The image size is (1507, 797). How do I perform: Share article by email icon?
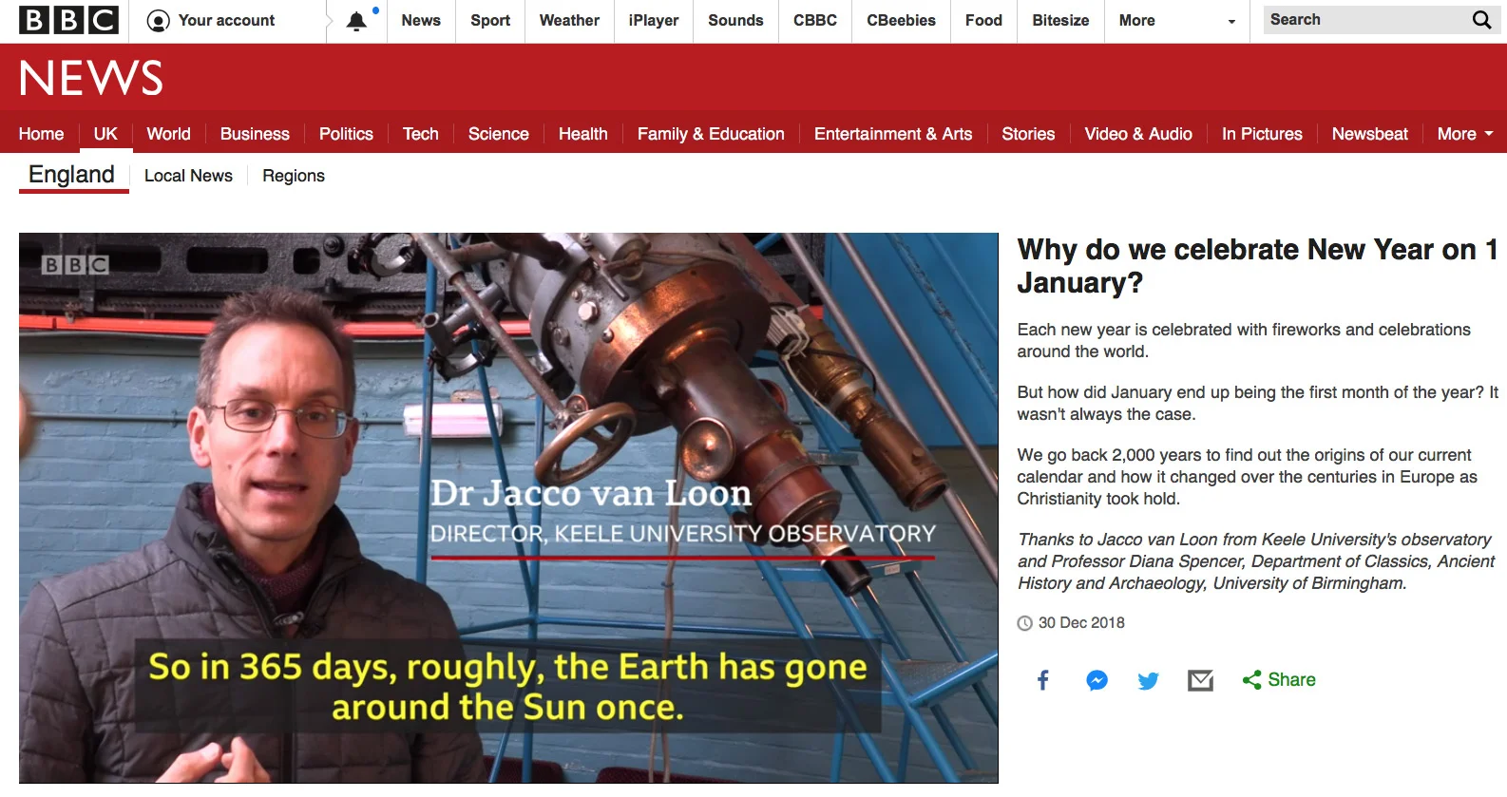1201,680
